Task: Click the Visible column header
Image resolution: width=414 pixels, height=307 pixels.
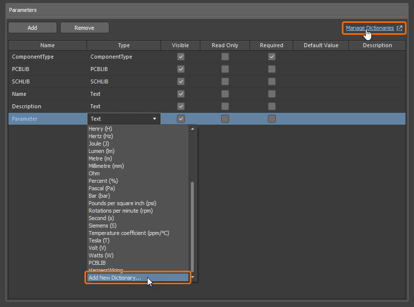Action: [180, 45]
